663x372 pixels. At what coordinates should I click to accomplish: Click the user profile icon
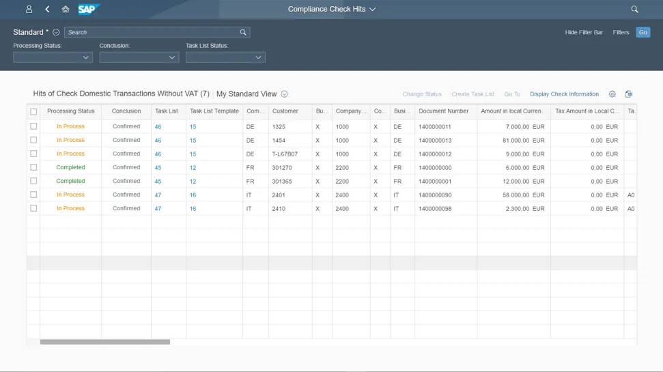pyautogui.click(x=29, y=10)
